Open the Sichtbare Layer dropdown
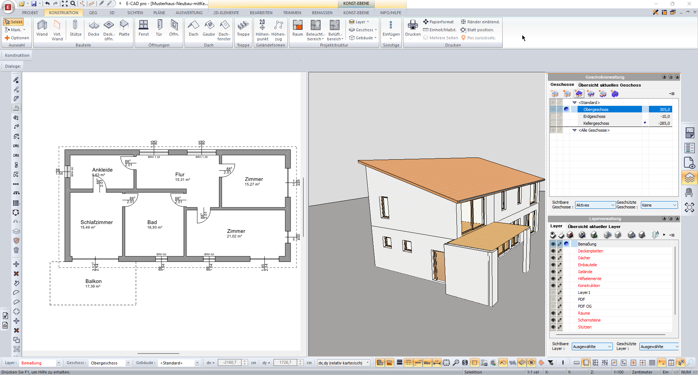 pos(592,347)
